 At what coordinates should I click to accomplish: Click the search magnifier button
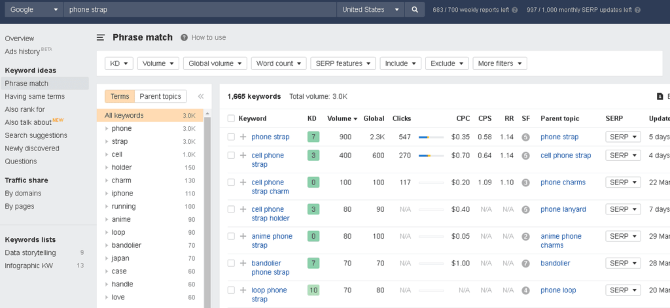(x=414, y=10)
